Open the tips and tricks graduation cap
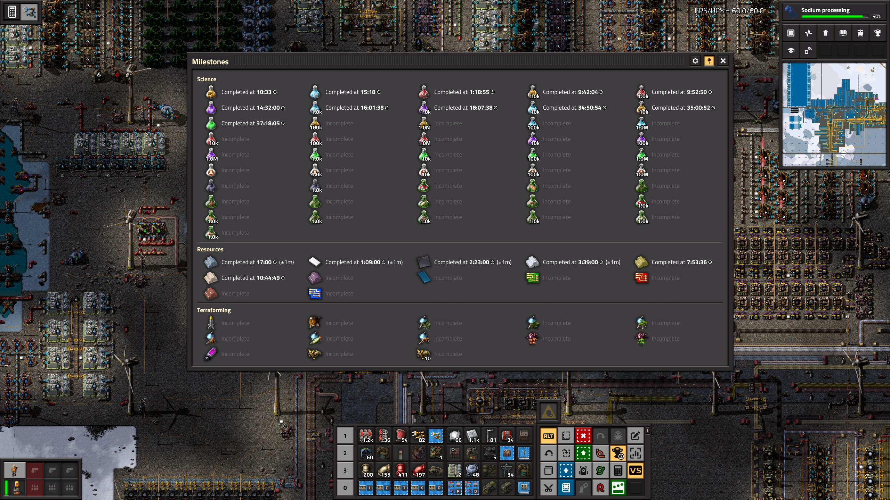 tap(791, 51)
